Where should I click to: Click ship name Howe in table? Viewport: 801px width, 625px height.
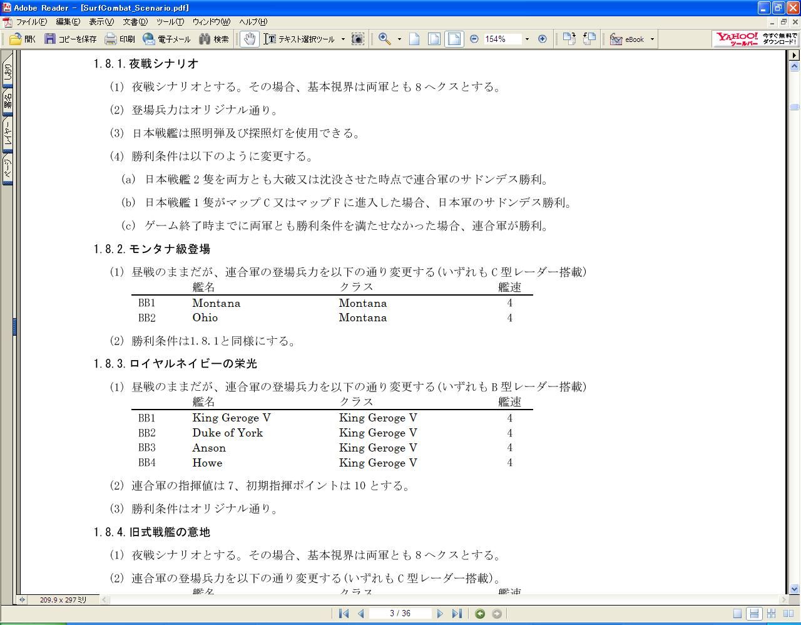pos(207,463)
